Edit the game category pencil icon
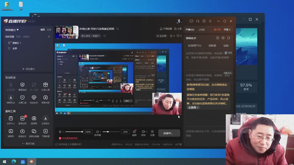 [x=105, y=36]
